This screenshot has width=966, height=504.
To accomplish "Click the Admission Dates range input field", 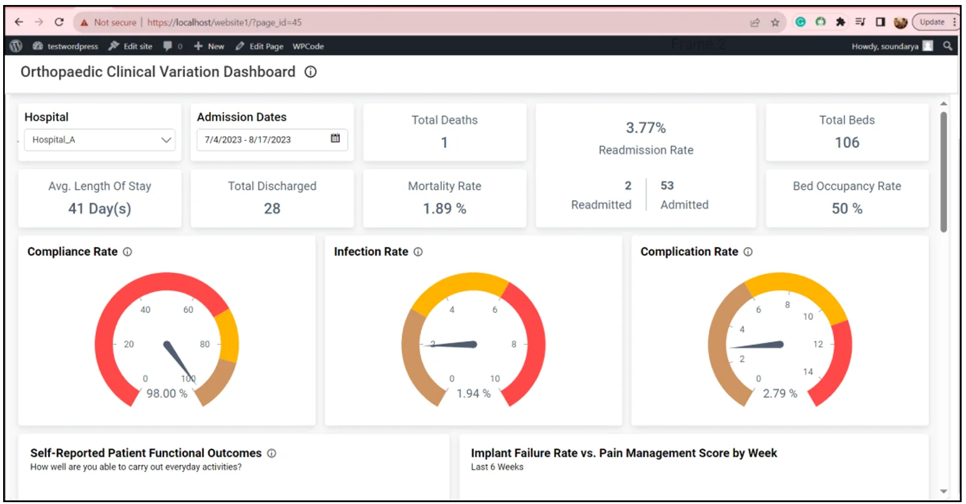I will (262, 140).
